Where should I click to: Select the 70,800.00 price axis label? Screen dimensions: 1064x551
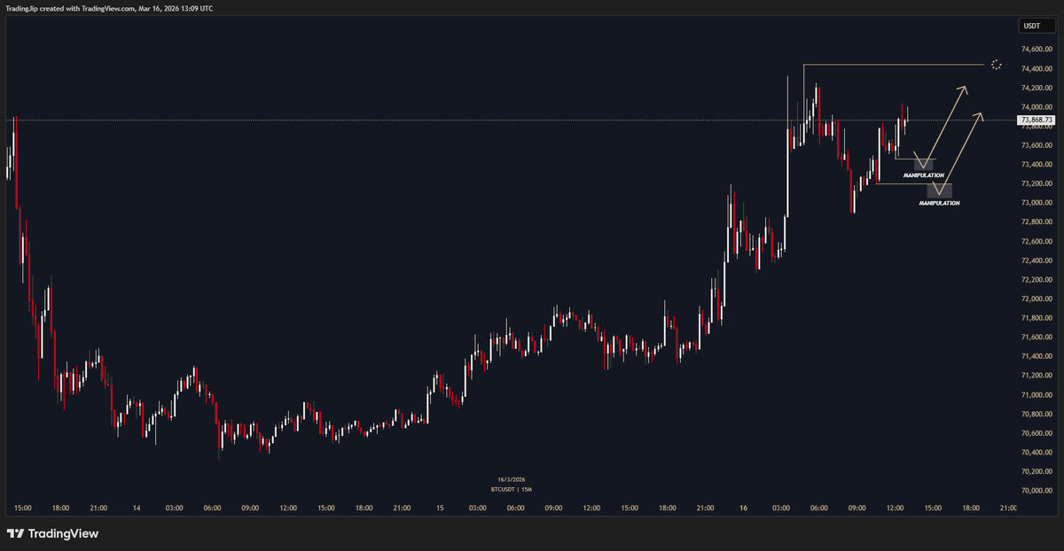click(x=1037, y=415)
